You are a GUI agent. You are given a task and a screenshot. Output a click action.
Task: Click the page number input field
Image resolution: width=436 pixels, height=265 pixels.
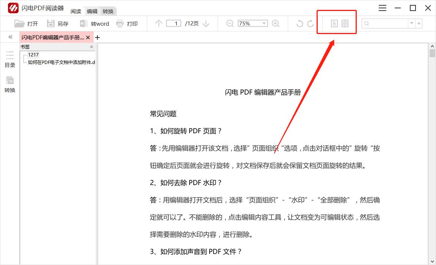(x=174, y=23)
